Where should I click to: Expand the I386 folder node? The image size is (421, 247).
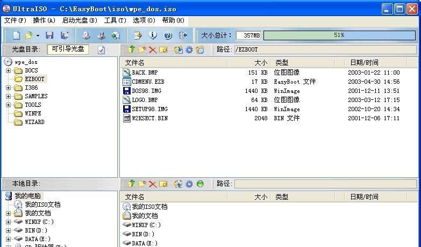pos(8,88)
